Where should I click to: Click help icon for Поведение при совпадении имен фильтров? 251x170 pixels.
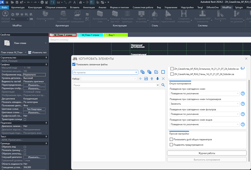pyautogui.click(x=243, y=114)
